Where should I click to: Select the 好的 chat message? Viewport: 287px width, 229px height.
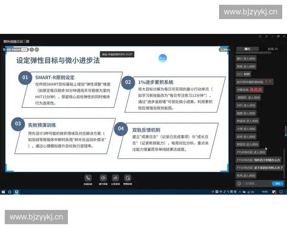(243, 74)
